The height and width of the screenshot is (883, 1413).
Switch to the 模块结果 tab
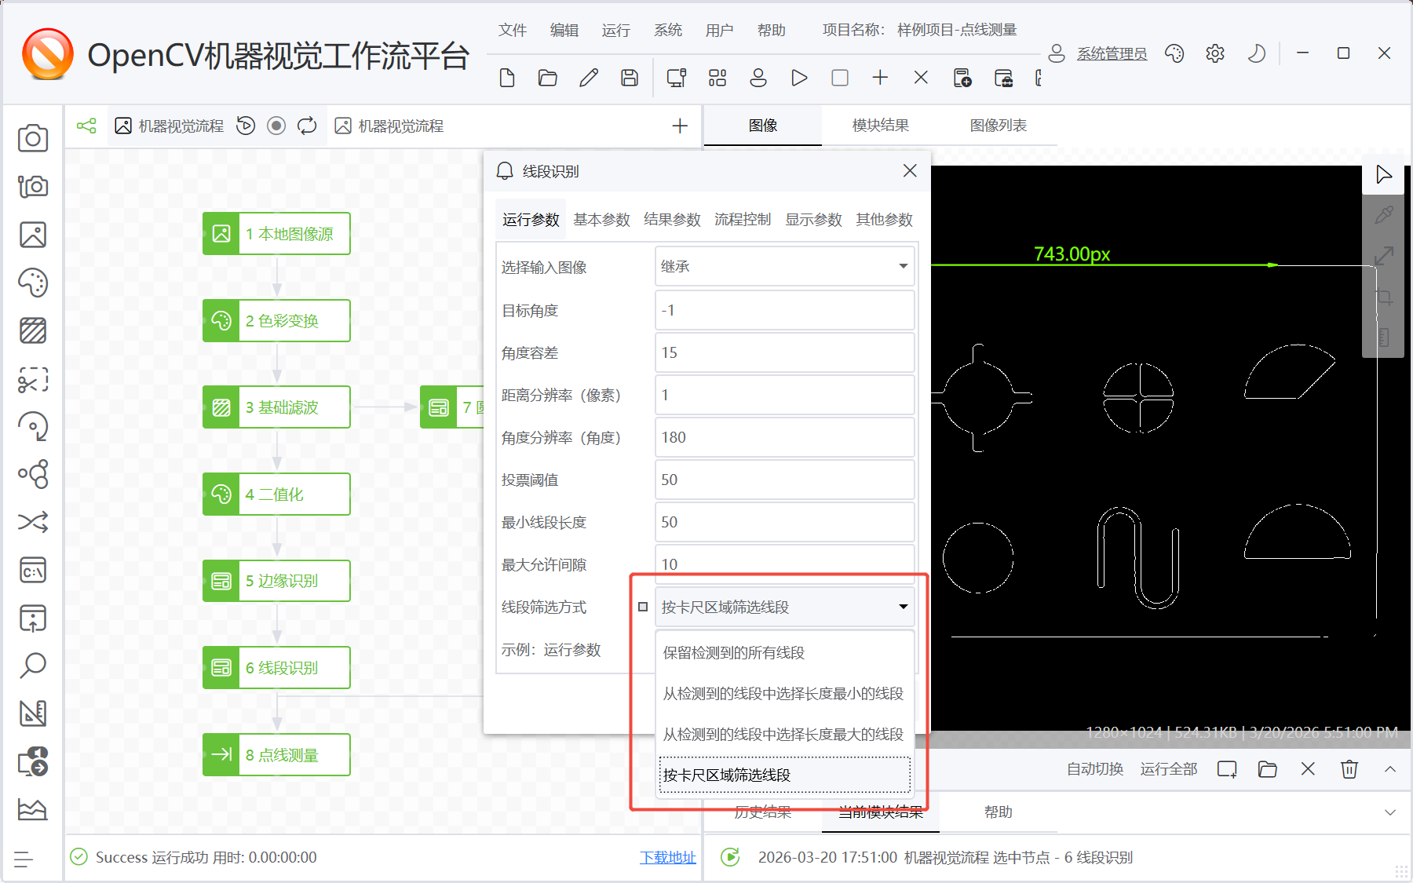881,126
